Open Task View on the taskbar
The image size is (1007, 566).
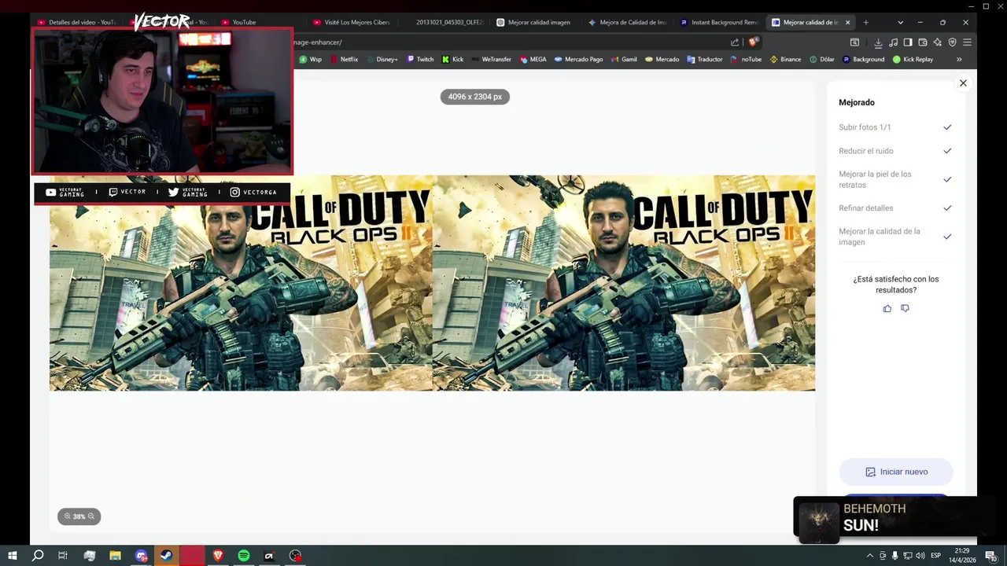[x=63, y=556]
